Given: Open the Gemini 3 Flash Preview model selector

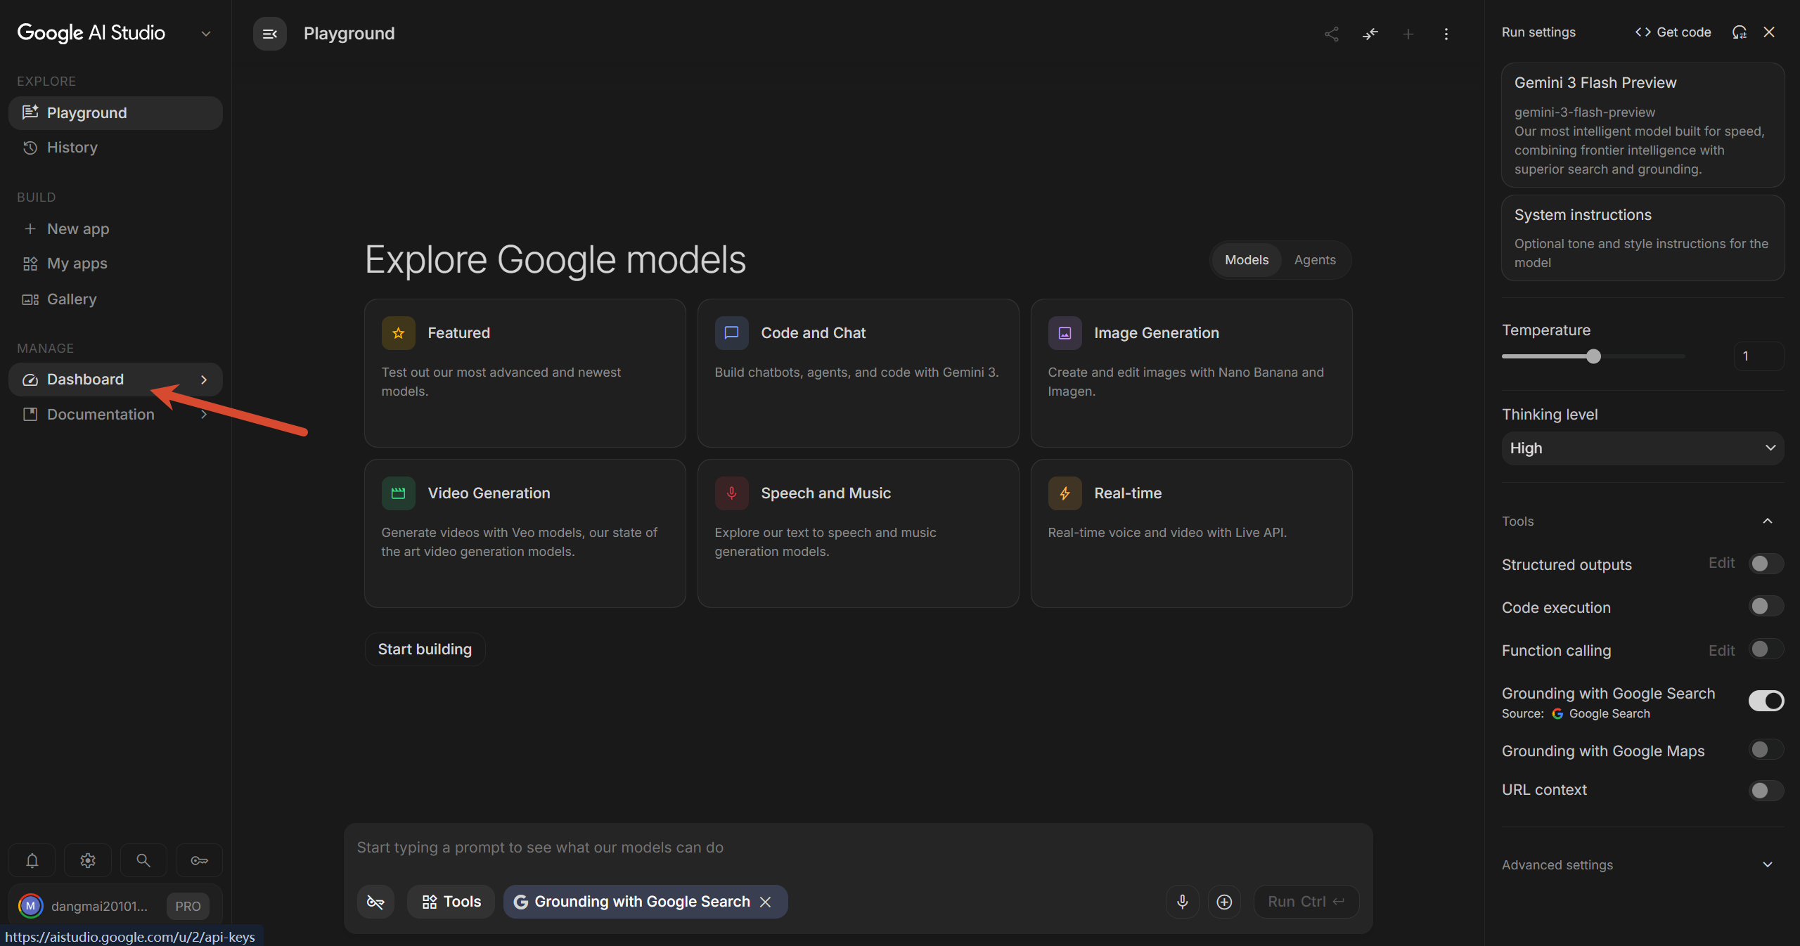Looking at the screenshot, I should click(1642, 125).
